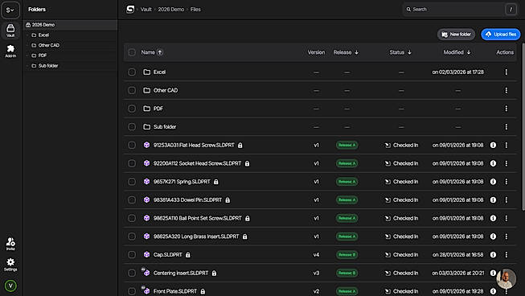Check the Sub folder row checkbox
The height and width of the screenshot is (296, 525).
click(x=132, y=127)
